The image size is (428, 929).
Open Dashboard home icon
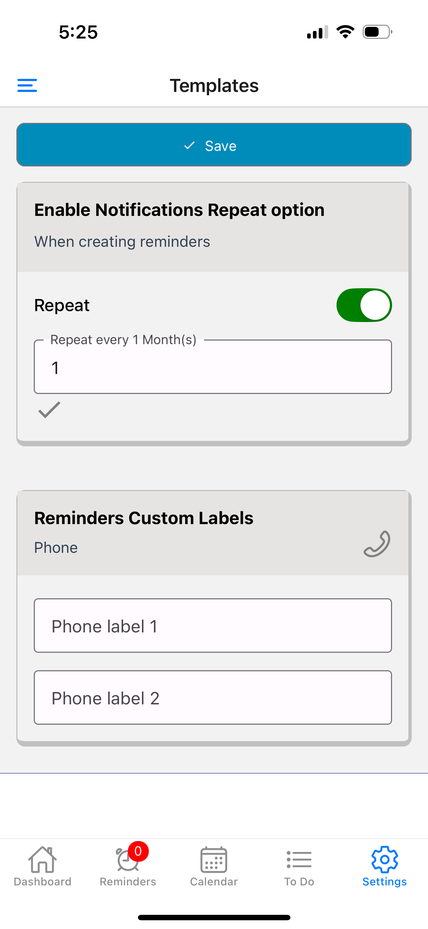pos(42,860)
